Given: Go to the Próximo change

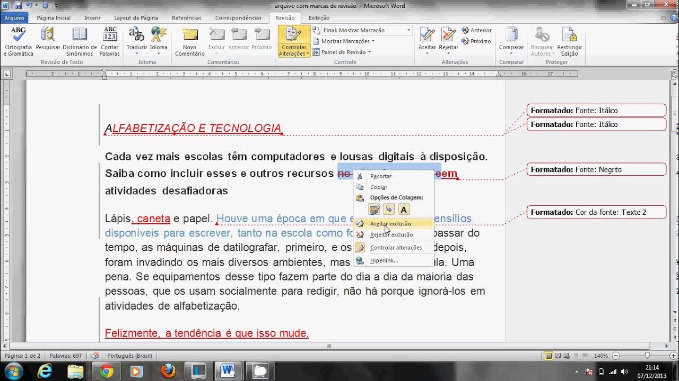Looking at the screenshot, I should 476,41.
